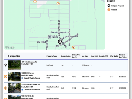
Task: Select the subject pin icon in first table row
Action: click(x=5, y=65)
